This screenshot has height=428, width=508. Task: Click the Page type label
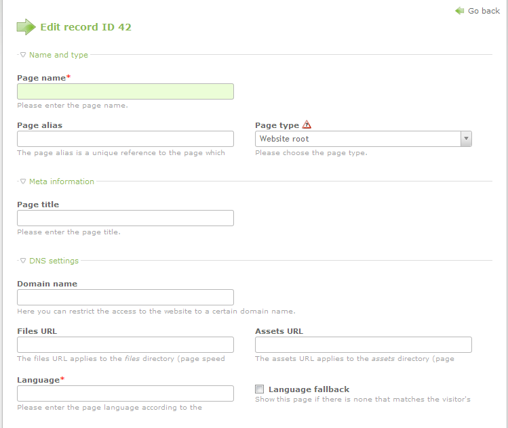click(x=277, y=125)
